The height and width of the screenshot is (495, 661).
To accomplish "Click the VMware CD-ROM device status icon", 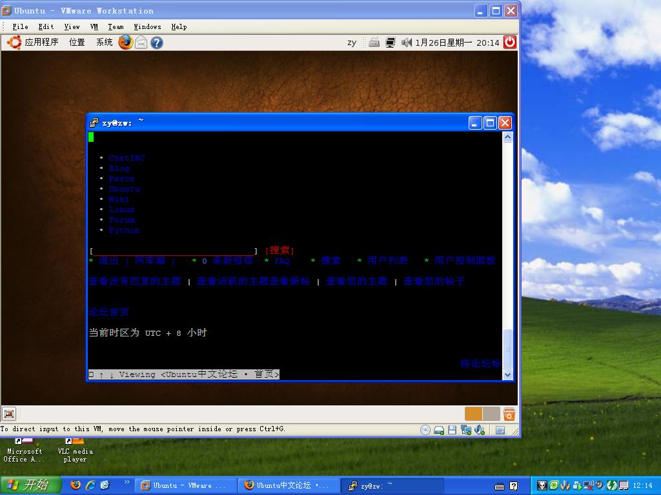I will [425, 430].
